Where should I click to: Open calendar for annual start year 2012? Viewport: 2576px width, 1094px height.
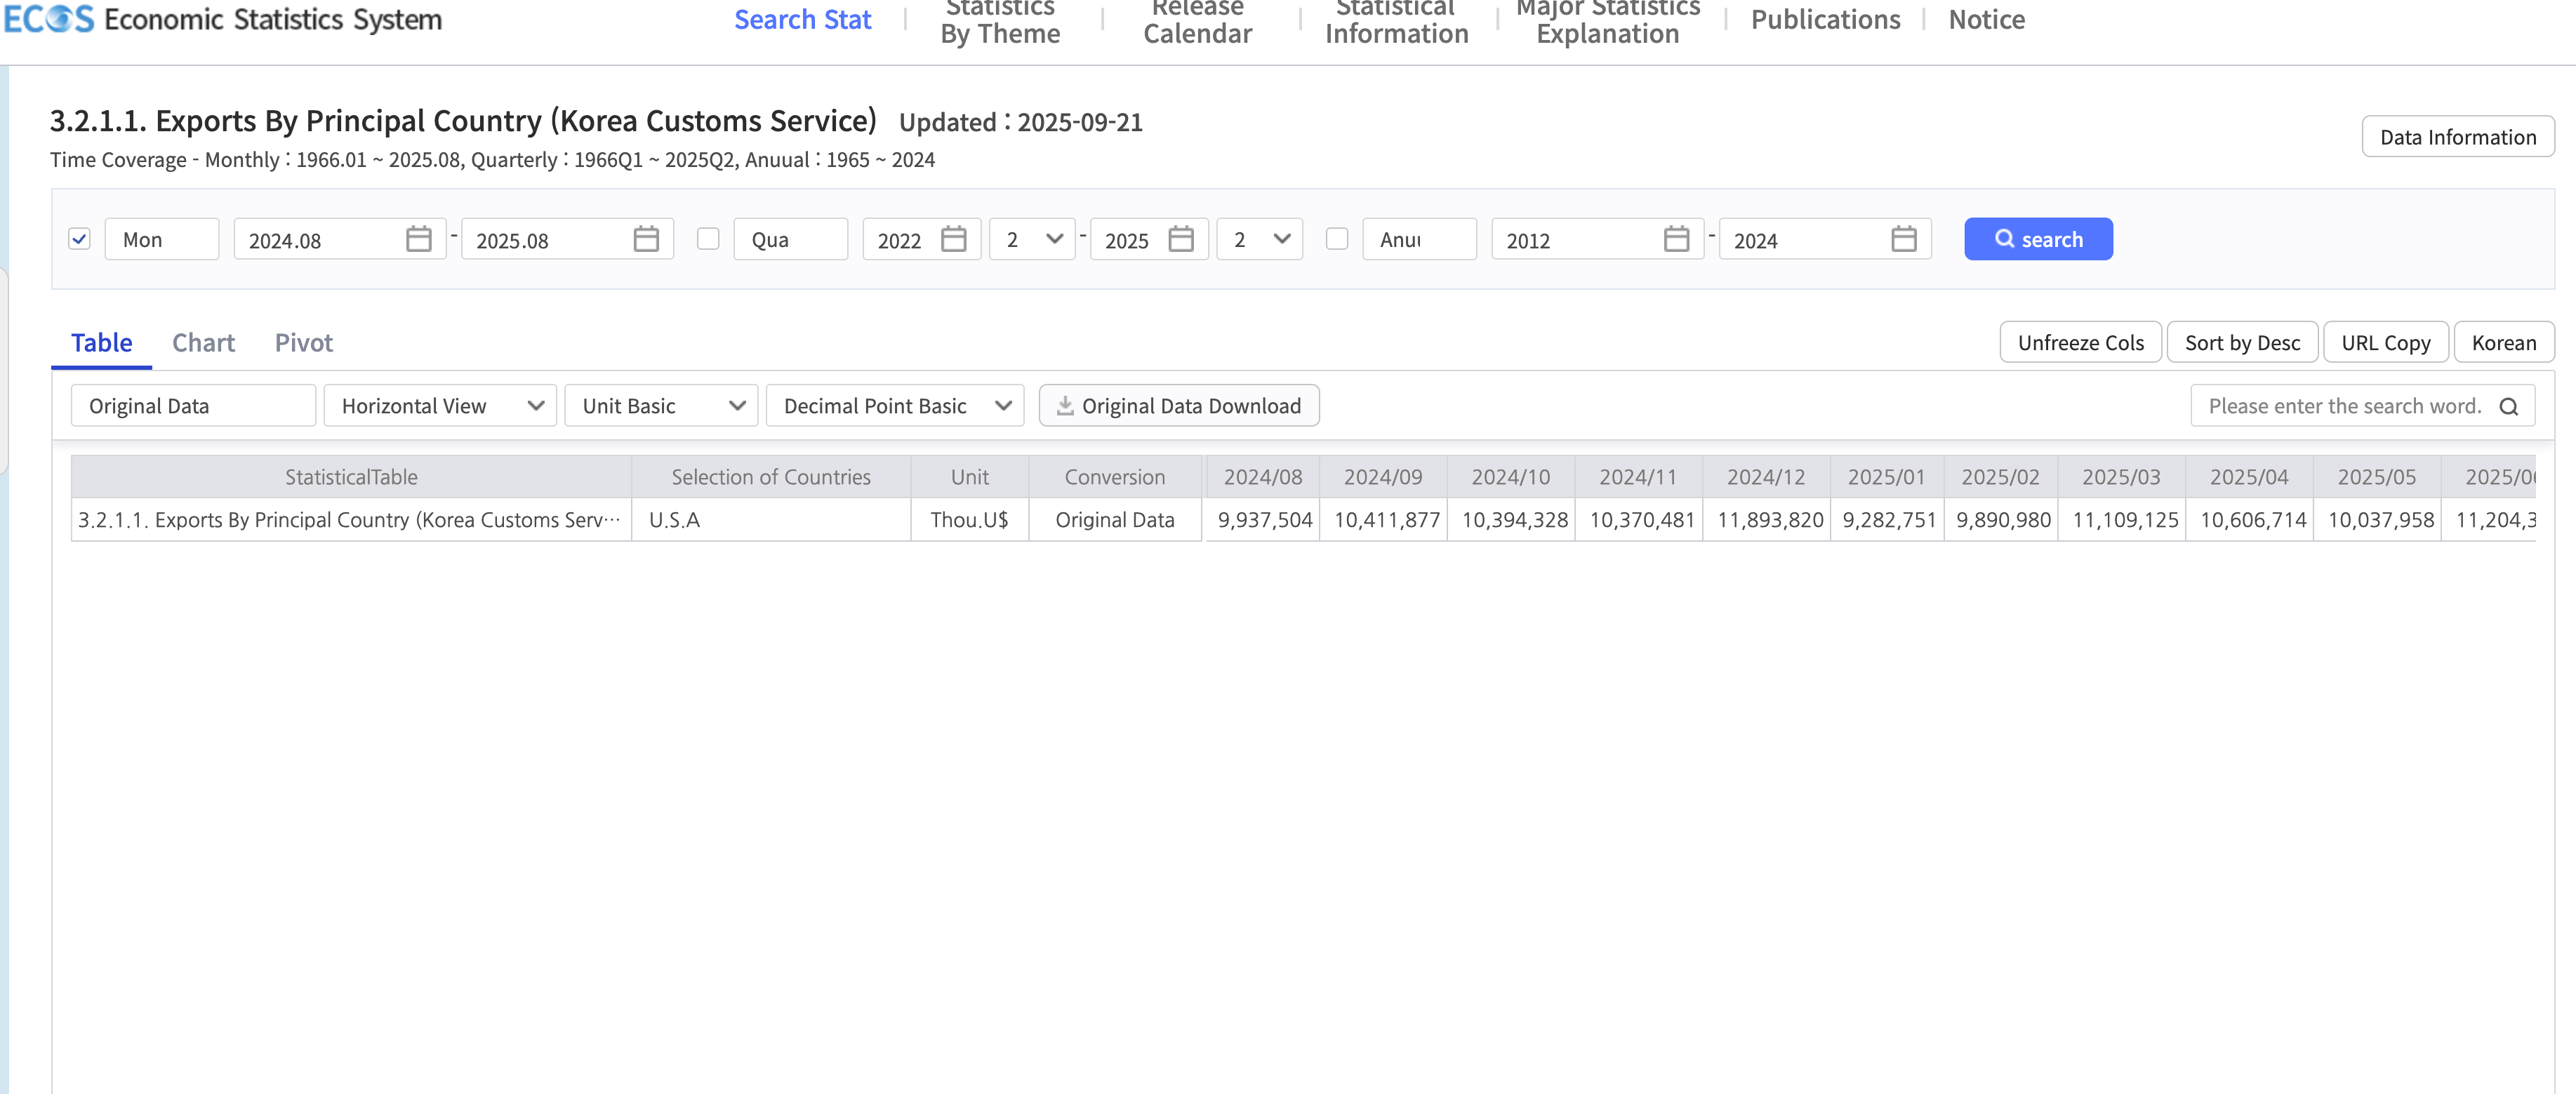pos(1676,240)
